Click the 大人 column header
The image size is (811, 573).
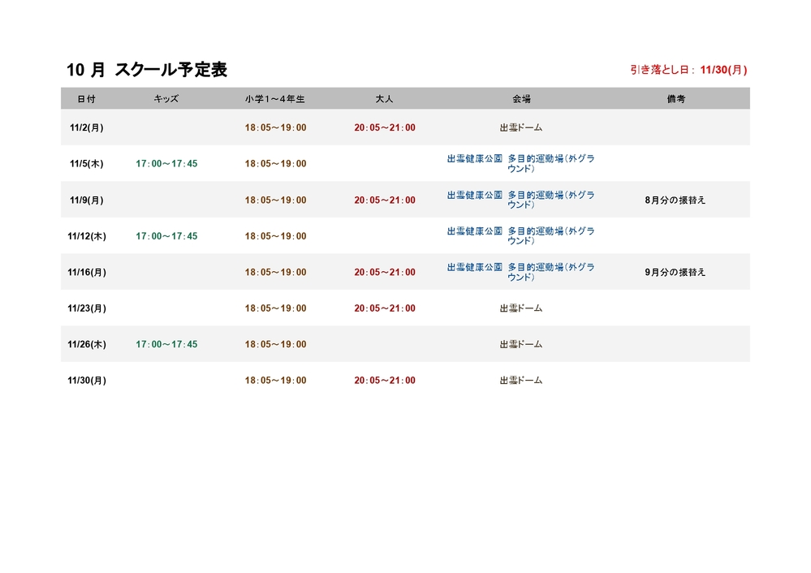click(x=384, y=99)
